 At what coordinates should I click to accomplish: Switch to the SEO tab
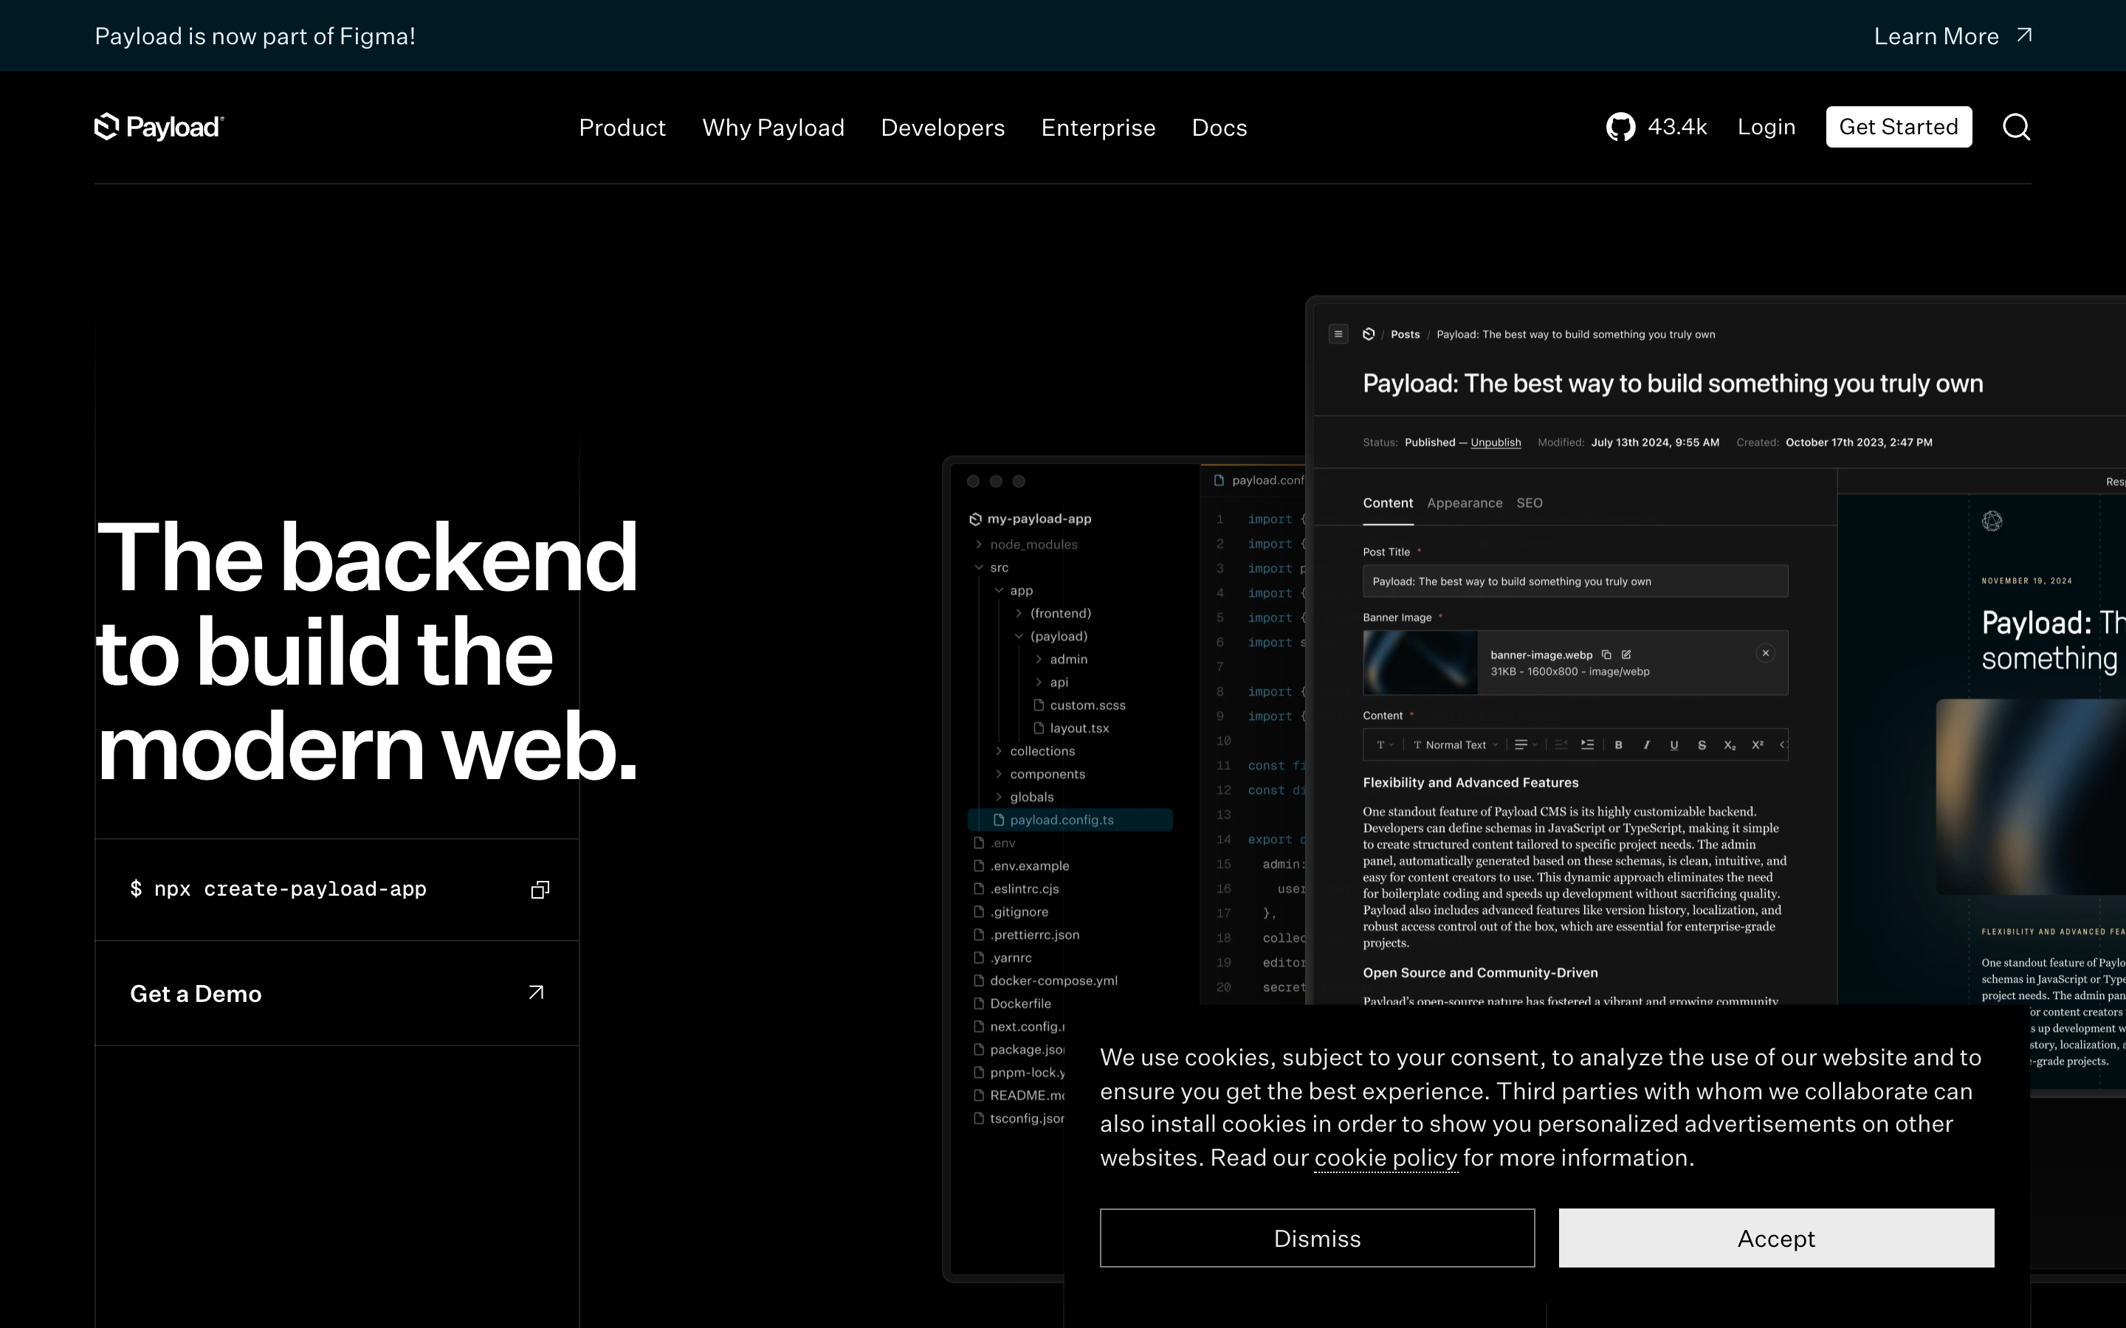[x=1530, y=503]
